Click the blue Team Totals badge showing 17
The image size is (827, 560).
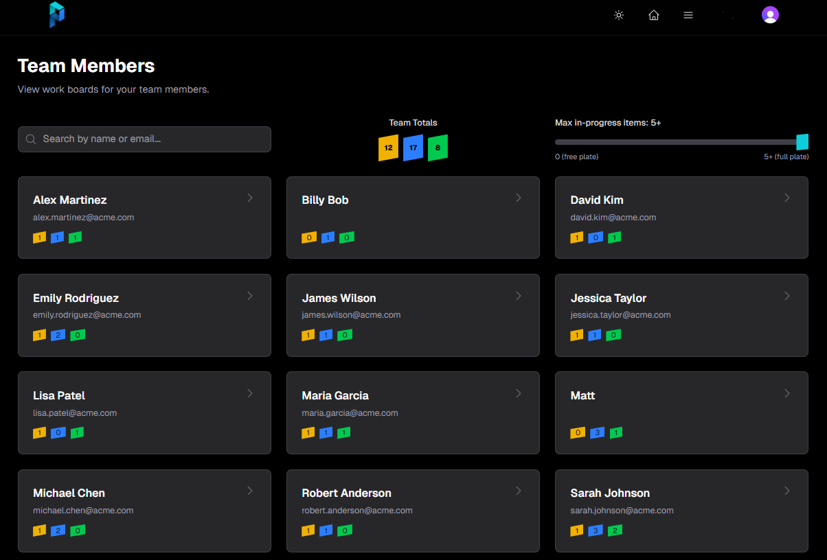click(413, 148)
